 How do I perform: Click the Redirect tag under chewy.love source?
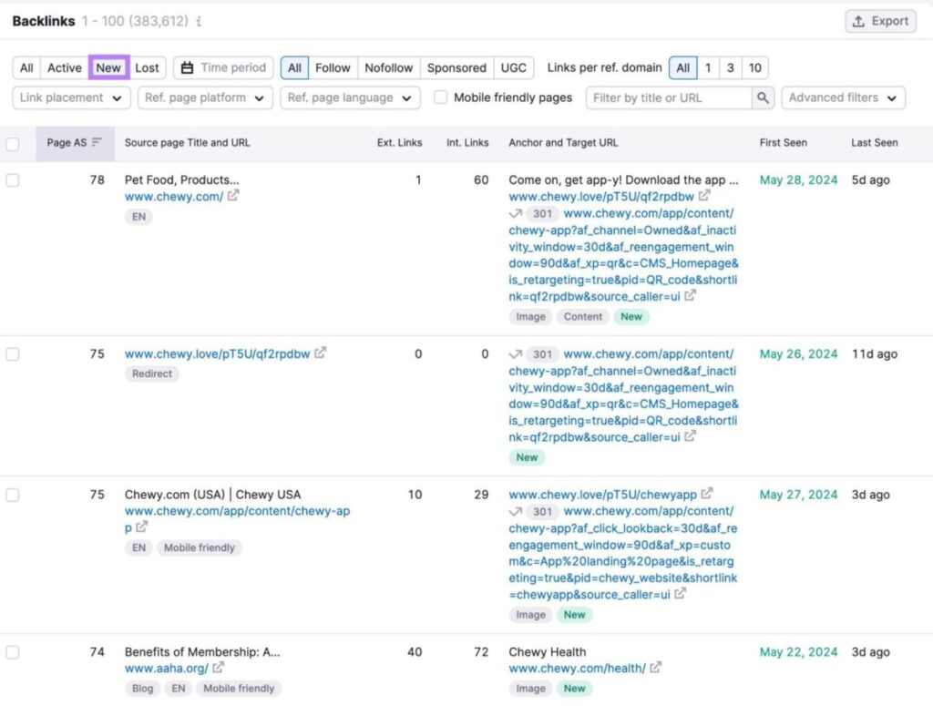pyautogui.click(x=152, y=373)
